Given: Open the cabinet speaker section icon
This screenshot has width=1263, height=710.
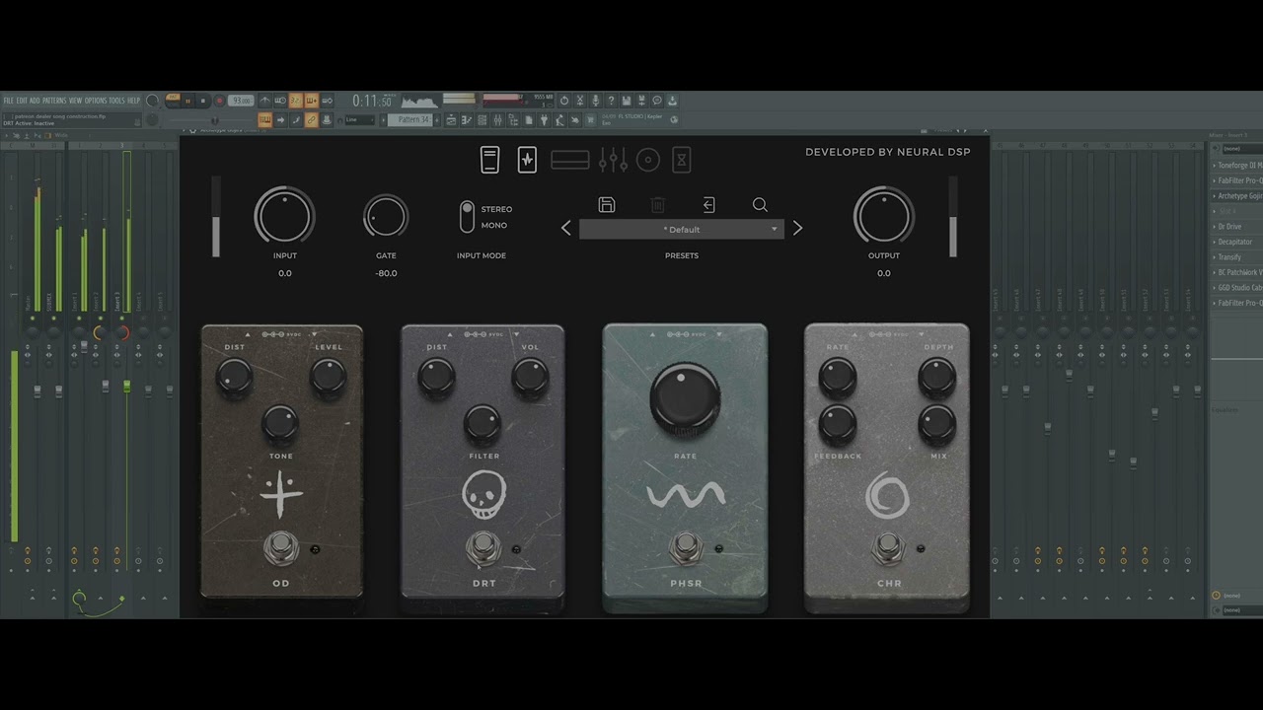Looking at the screenshot, I should click(x=648, y=160).
